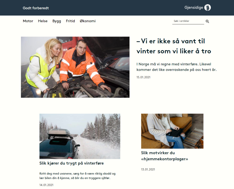234x189 pixels.
Task: Focus the Søk i artikler field
Action: pos(188,21)
